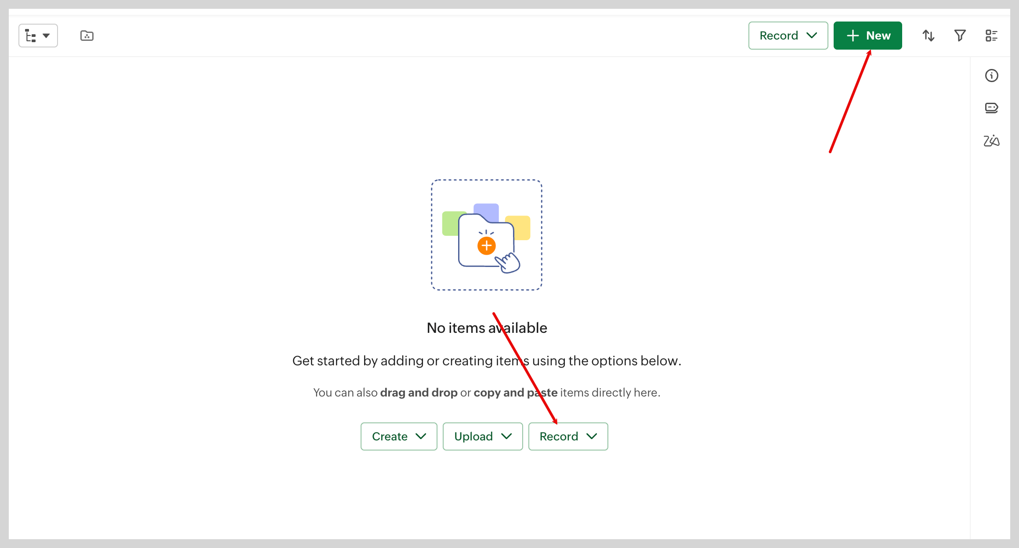Click the caret beside tree view icon
The image size is (1019, 548).
(46, 36)
